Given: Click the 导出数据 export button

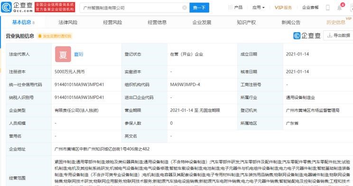Looking at the screenshot, I should click(338, 35).
